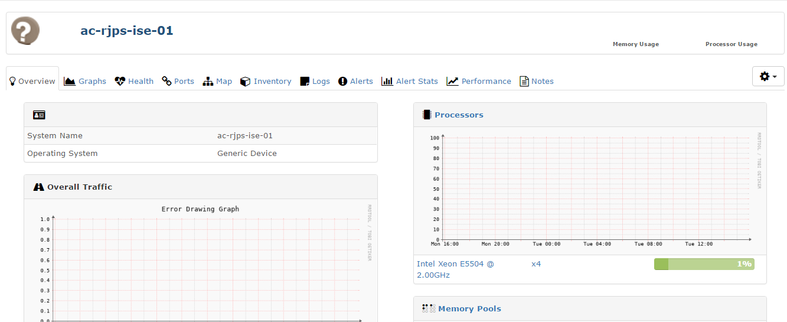This screenshot has width=787, height=322.
Task: Click the Notes document icon
Action: 524,81
